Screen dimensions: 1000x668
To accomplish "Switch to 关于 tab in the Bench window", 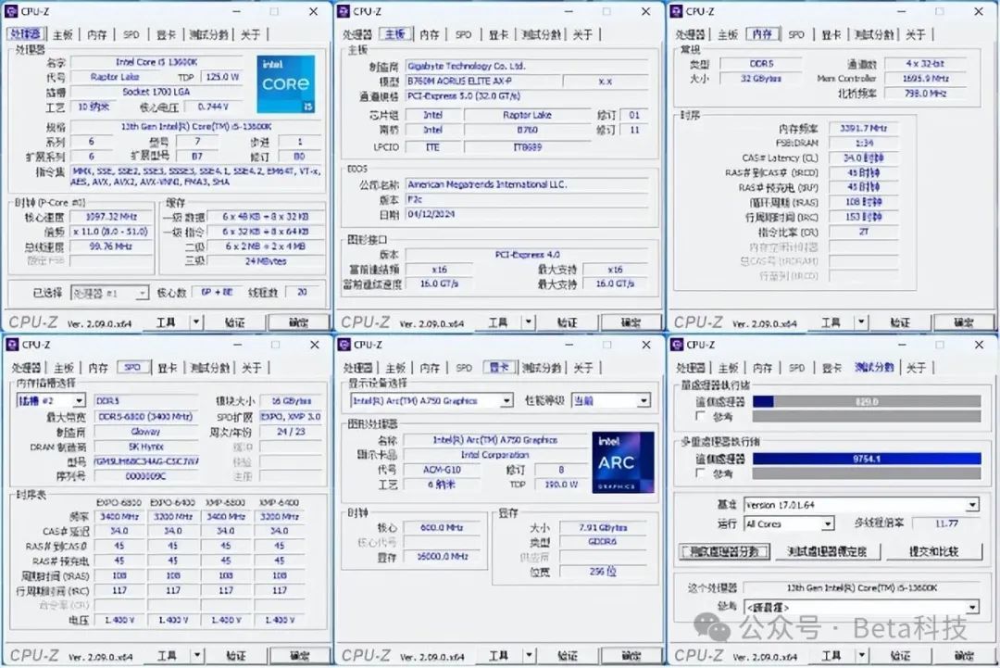I will [x=915, y=368].
